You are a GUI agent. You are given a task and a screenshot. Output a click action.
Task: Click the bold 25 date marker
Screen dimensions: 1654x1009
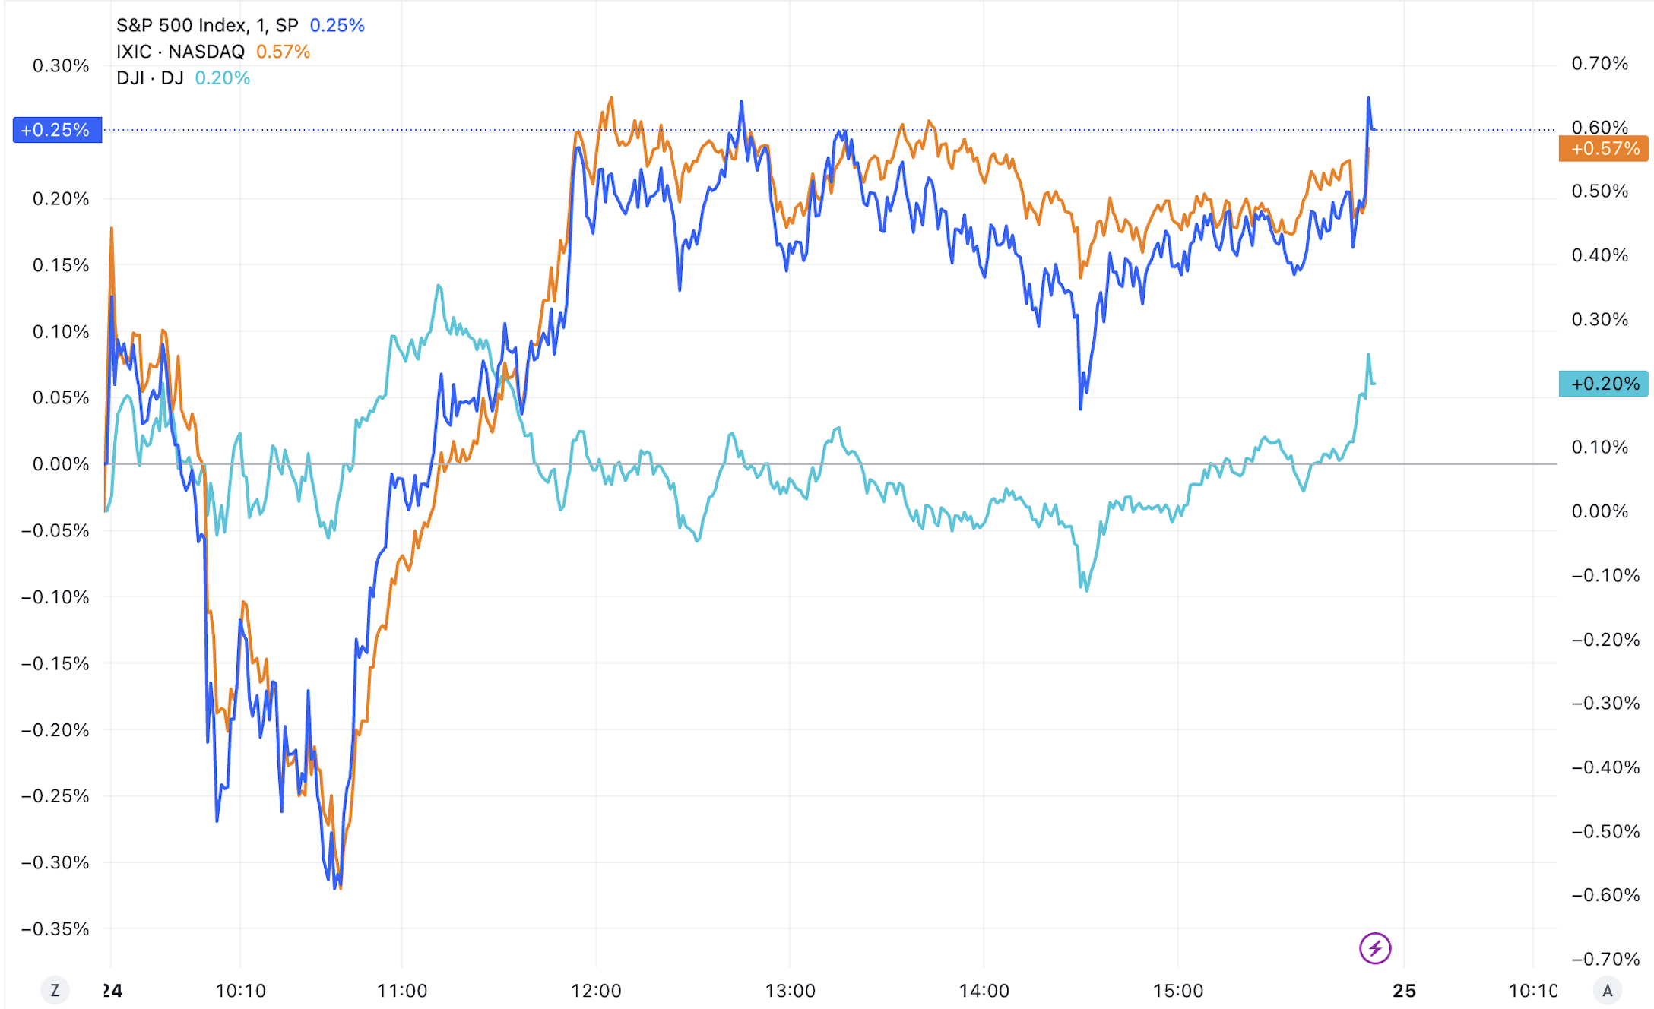pyautogui.click(x=1404, y=991)
